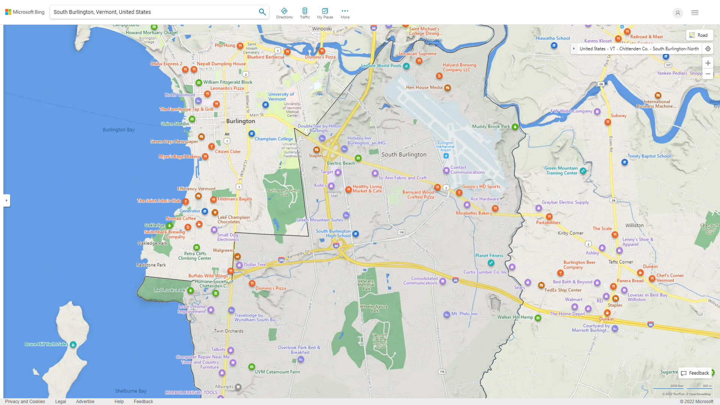The width and height of the screenshot is (720, 405).
Task: Open My Places
Action: point(325,13)
